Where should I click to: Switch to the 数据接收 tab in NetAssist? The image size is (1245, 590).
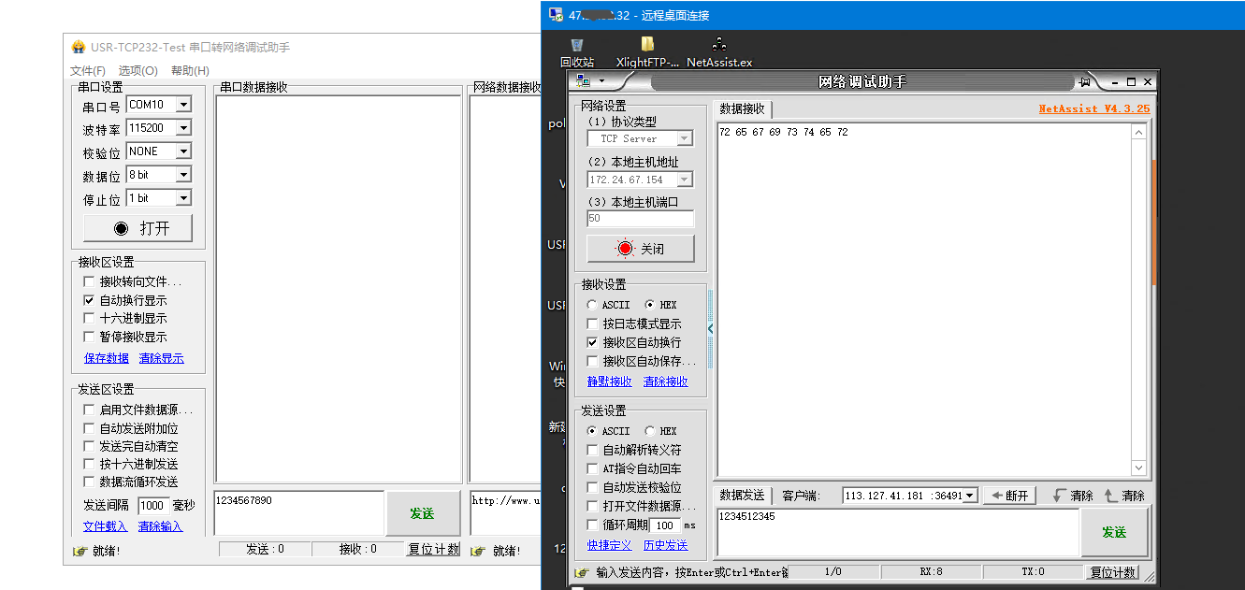point(742,109)
